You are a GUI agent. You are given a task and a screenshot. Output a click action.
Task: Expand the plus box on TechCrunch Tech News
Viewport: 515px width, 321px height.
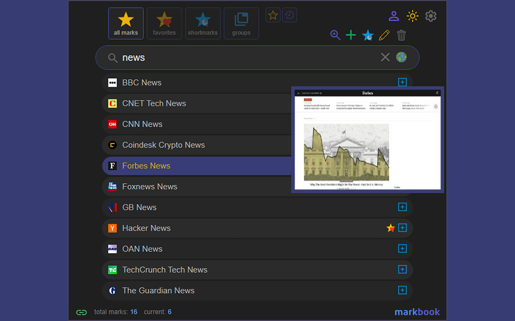tap(402, 269)
